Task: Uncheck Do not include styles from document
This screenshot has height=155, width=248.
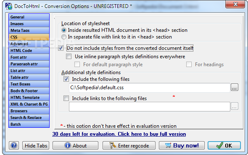Action: (61, 48)
